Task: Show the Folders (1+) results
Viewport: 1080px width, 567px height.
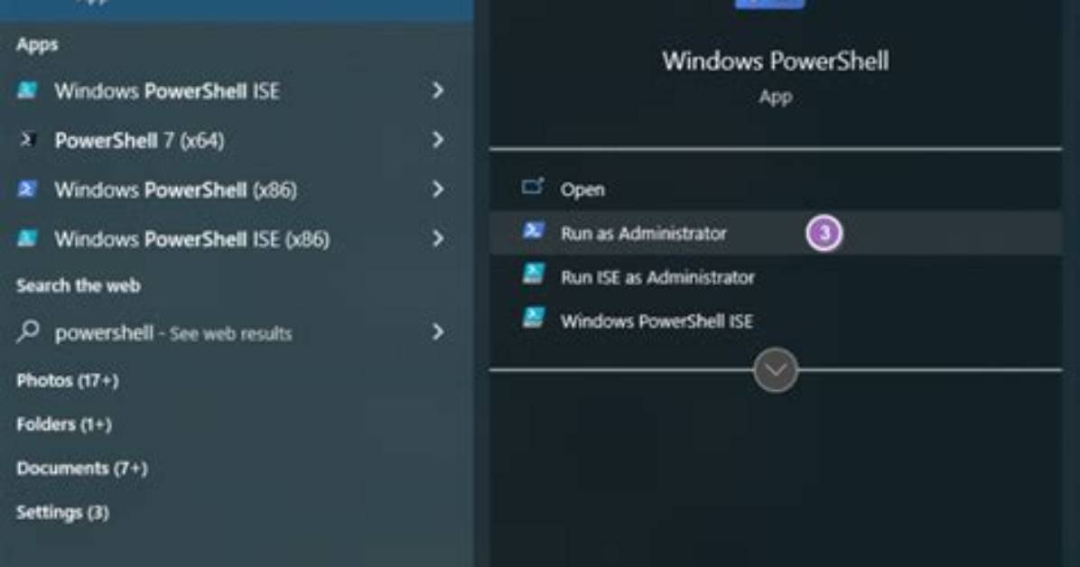Action: click(64, 424)
